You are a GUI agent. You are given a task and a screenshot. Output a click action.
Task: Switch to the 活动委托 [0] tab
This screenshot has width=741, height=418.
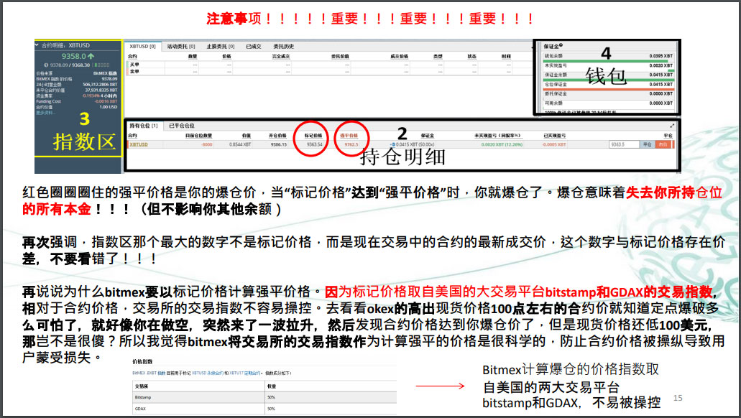pos(180,46)
